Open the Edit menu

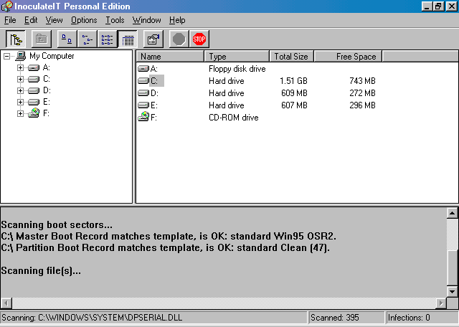point(31,20)
